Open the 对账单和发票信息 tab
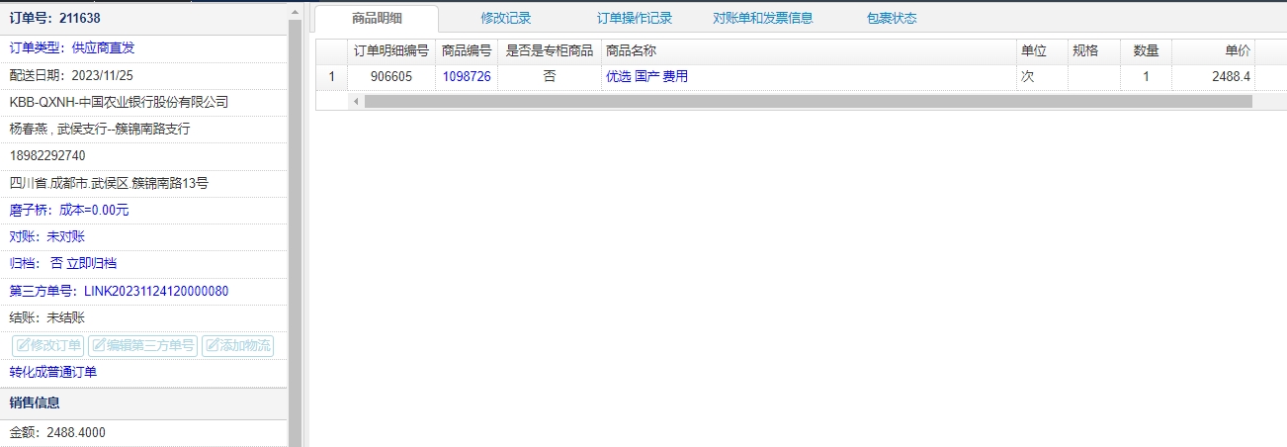Screen dimensions: 1287x447 pos(763,18)
